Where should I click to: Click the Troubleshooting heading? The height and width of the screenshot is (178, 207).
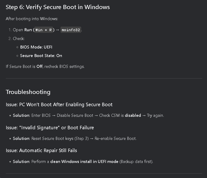coord(28,92)
